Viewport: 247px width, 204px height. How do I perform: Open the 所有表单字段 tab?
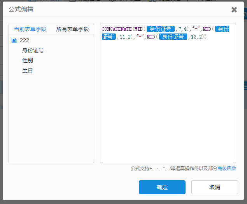(72, 29)
